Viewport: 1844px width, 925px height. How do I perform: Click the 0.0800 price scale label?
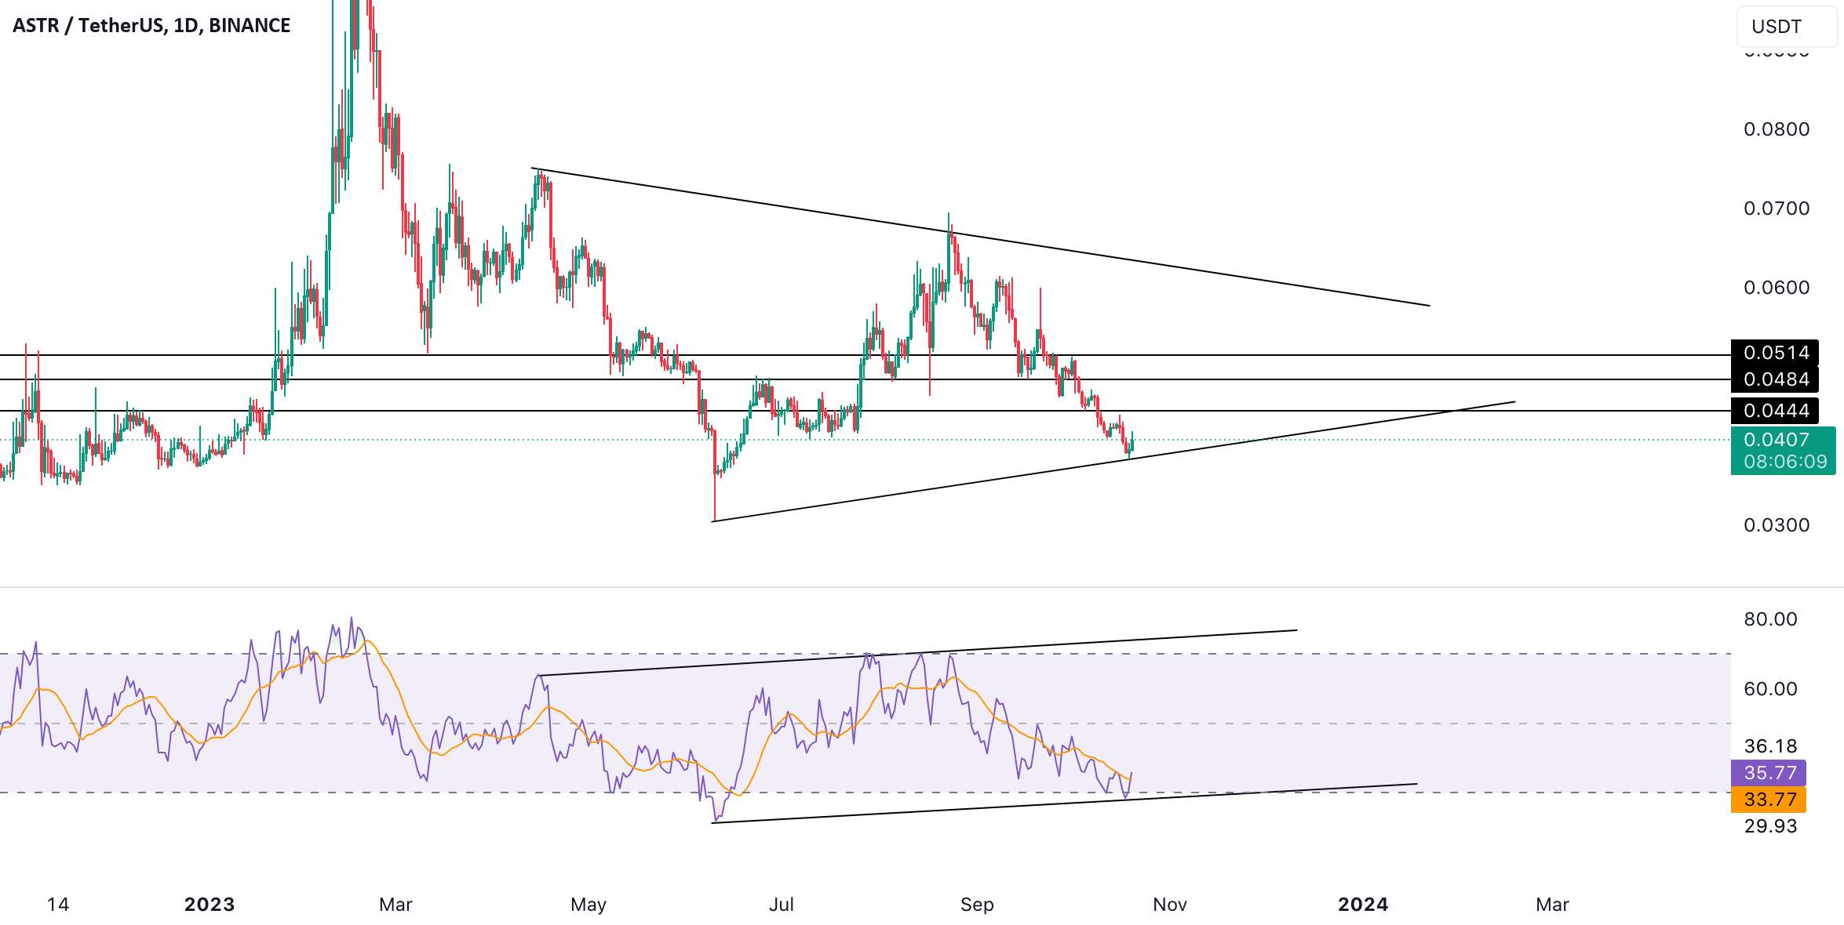(1777, 129)
